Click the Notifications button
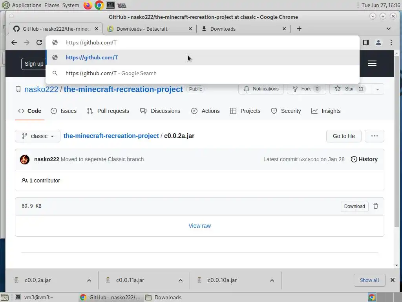402x302 pixels. point(261,89)
